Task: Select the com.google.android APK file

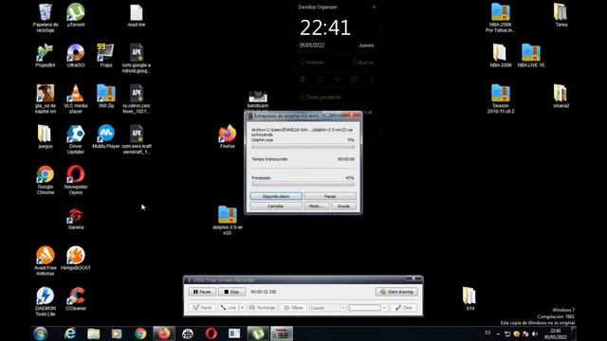Action: click(x=137, y=58)
